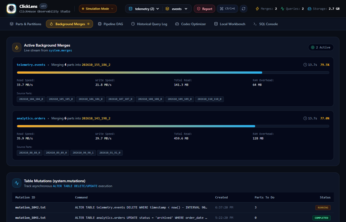Click the Queries pulse icon
The height and width of the screenshot is (222, 346).
pyautogui.click(x=282, y=9)
